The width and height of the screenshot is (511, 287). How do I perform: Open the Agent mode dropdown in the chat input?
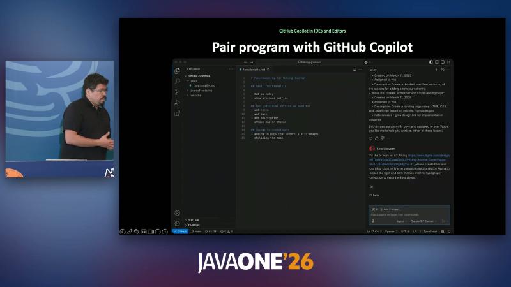pyautogui.click(x=402, y=221)
